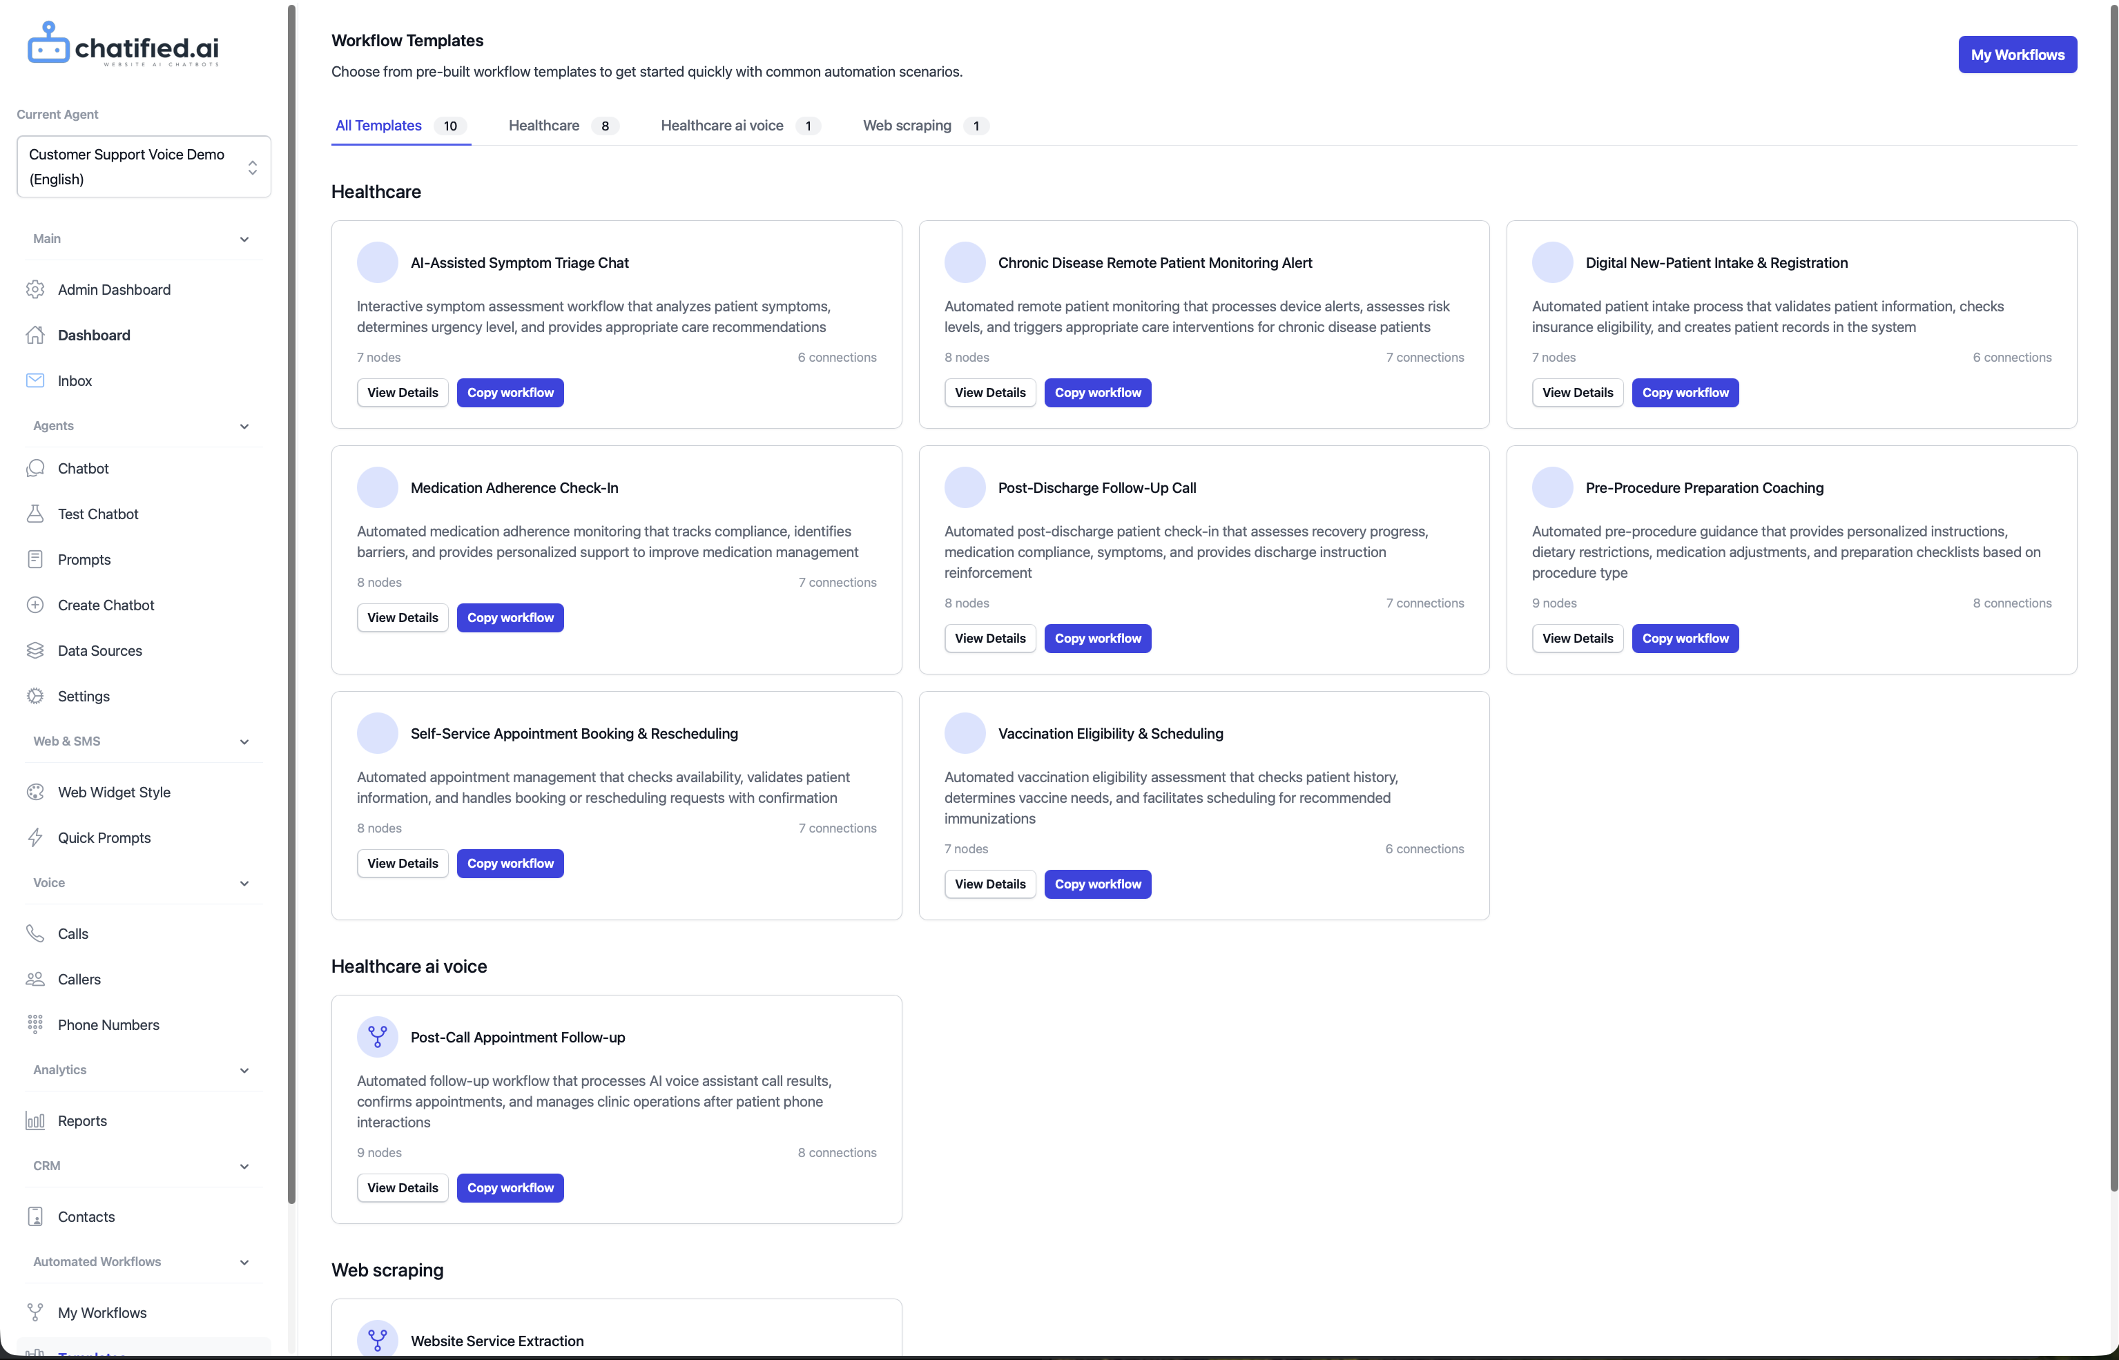
Task: View details for Pre-Procedure Preparation Coaching
Action: coord(1577,639)
